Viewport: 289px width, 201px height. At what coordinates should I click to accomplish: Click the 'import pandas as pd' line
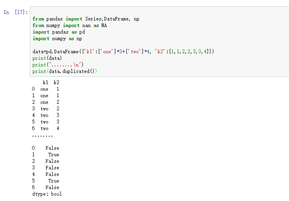[x=58, y=32]
